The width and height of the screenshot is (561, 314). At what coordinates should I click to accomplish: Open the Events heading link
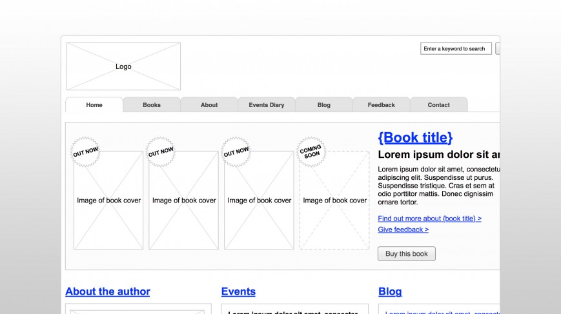238,291
